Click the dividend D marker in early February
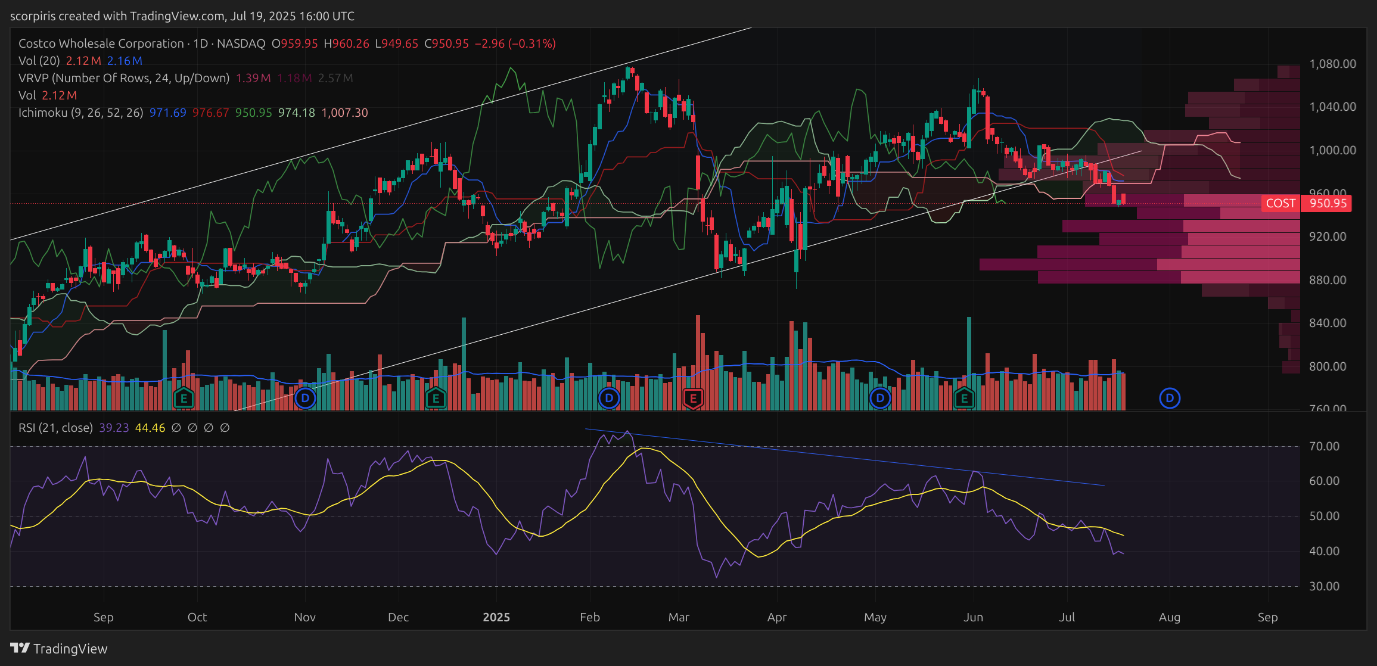The image size is (1377, 666). (x=609, y=398)
